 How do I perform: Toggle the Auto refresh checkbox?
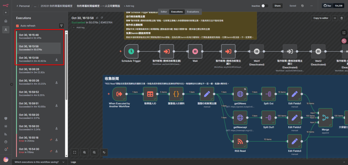[x=18, y=26]
